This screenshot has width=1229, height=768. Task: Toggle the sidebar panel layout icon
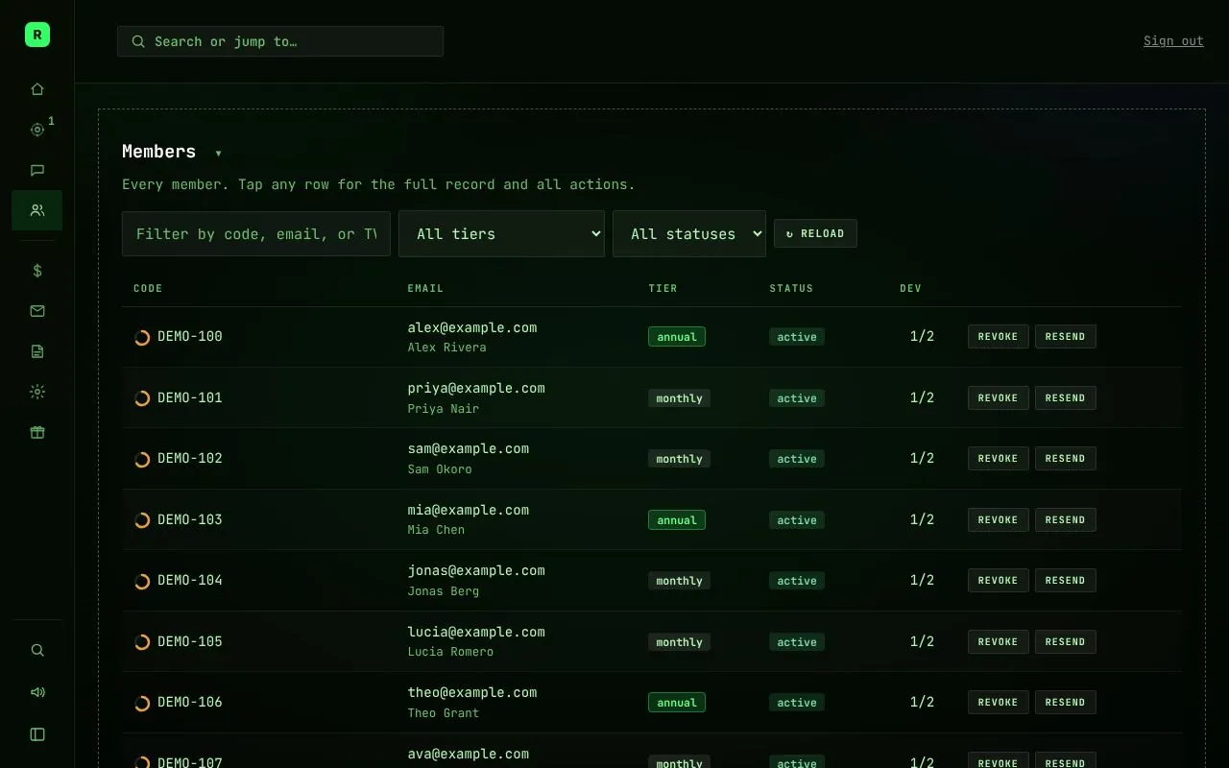point(37,734)
